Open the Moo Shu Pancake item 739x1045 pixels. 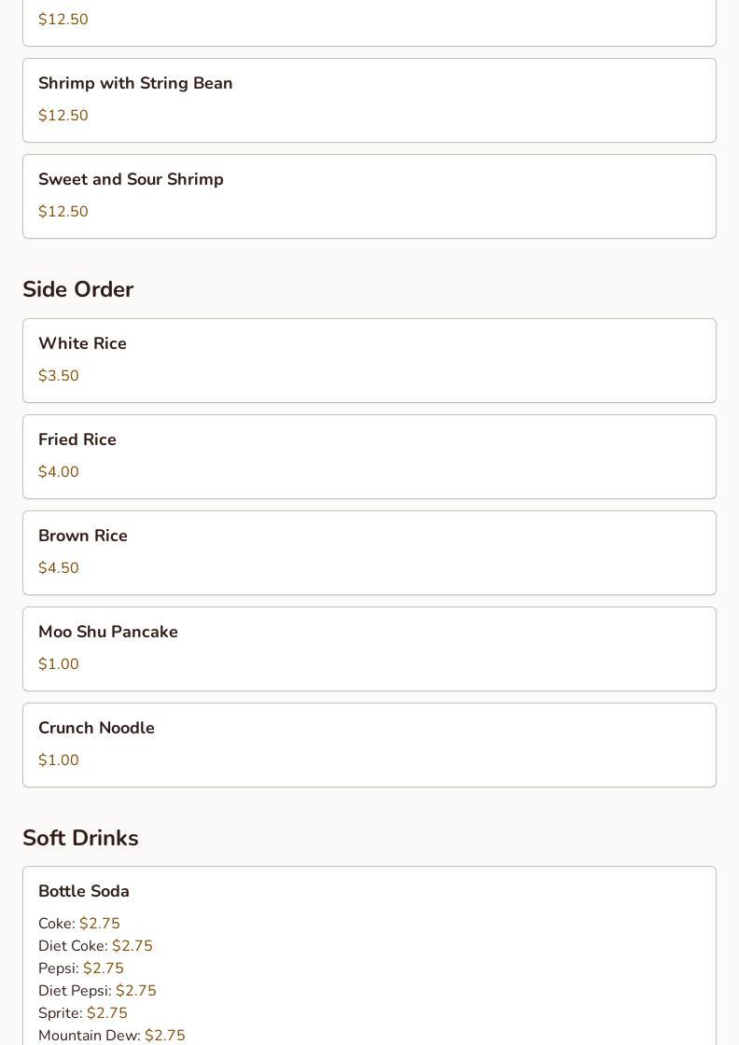369,648
